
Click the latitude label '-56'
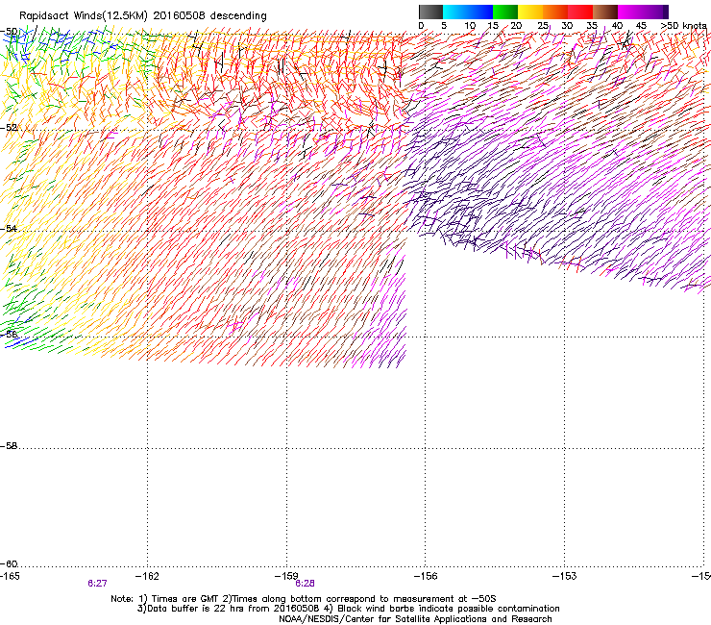coord(9,334)
